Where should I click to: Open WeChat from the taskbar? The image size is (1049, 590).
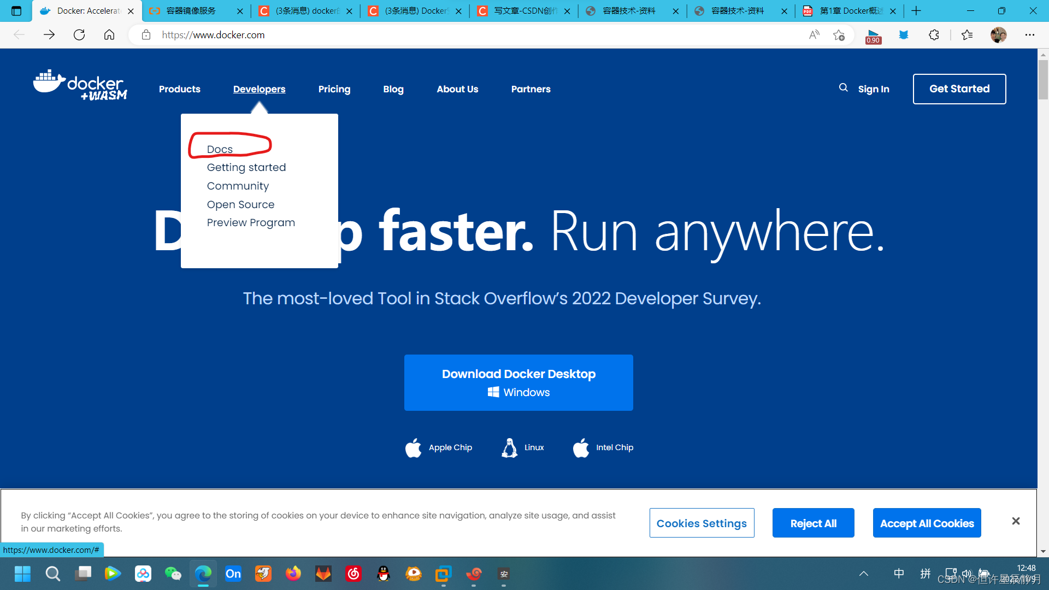click(173, 574)
